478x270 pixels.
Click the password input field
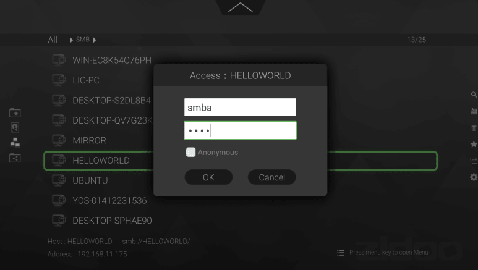240,130
